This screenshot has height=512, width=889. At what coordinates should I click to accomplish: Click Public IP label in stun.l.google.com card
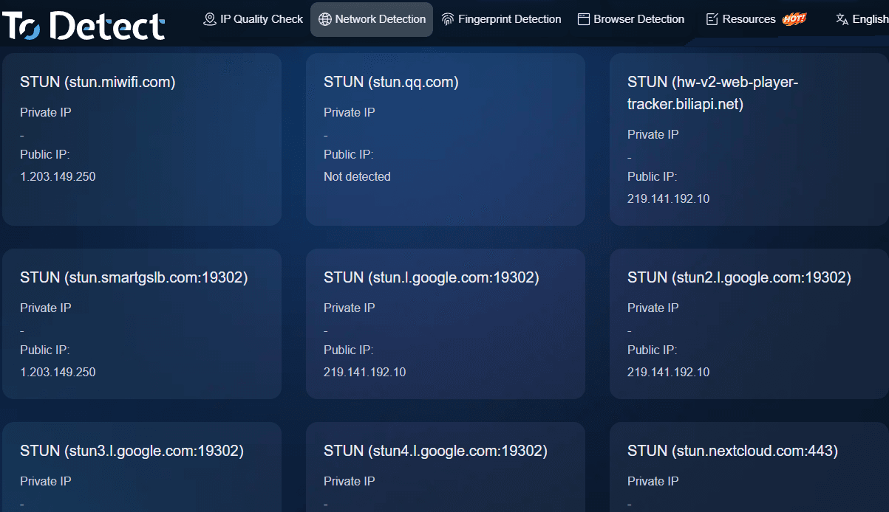pyautogui.click(x=349, y=350)
